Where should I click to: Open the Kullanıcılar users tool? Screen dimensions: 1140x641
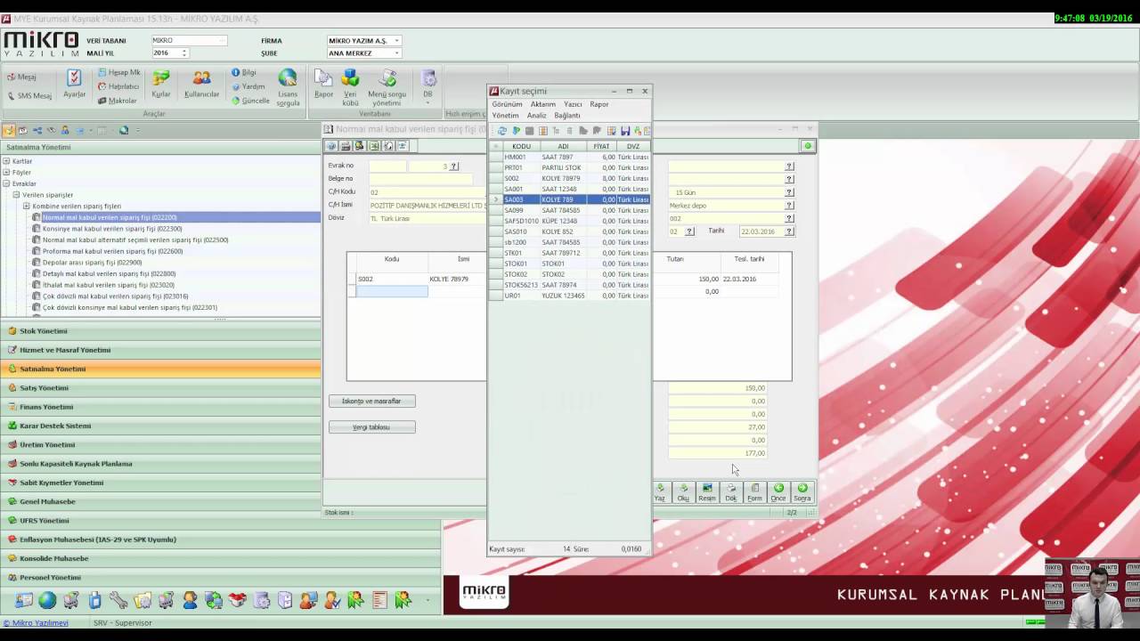point(202,84)
